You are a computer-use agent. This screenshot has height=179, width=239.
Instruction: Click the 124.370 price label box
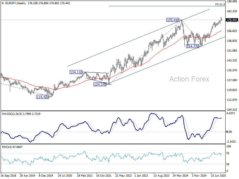pyautogui.click(x=100, y=84)
